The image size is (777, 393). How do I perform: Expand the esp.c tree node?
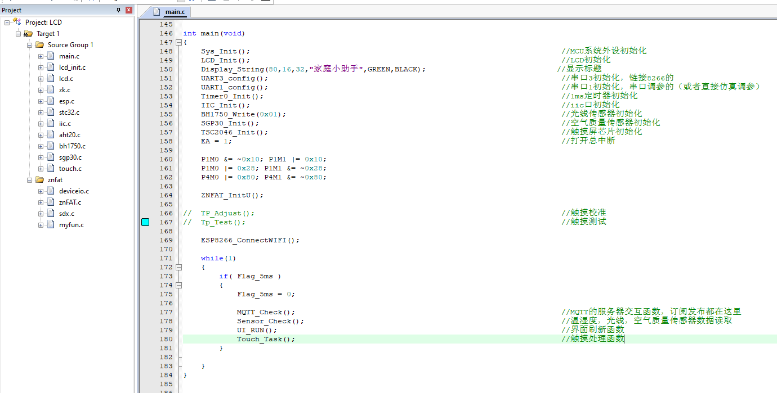41,101
